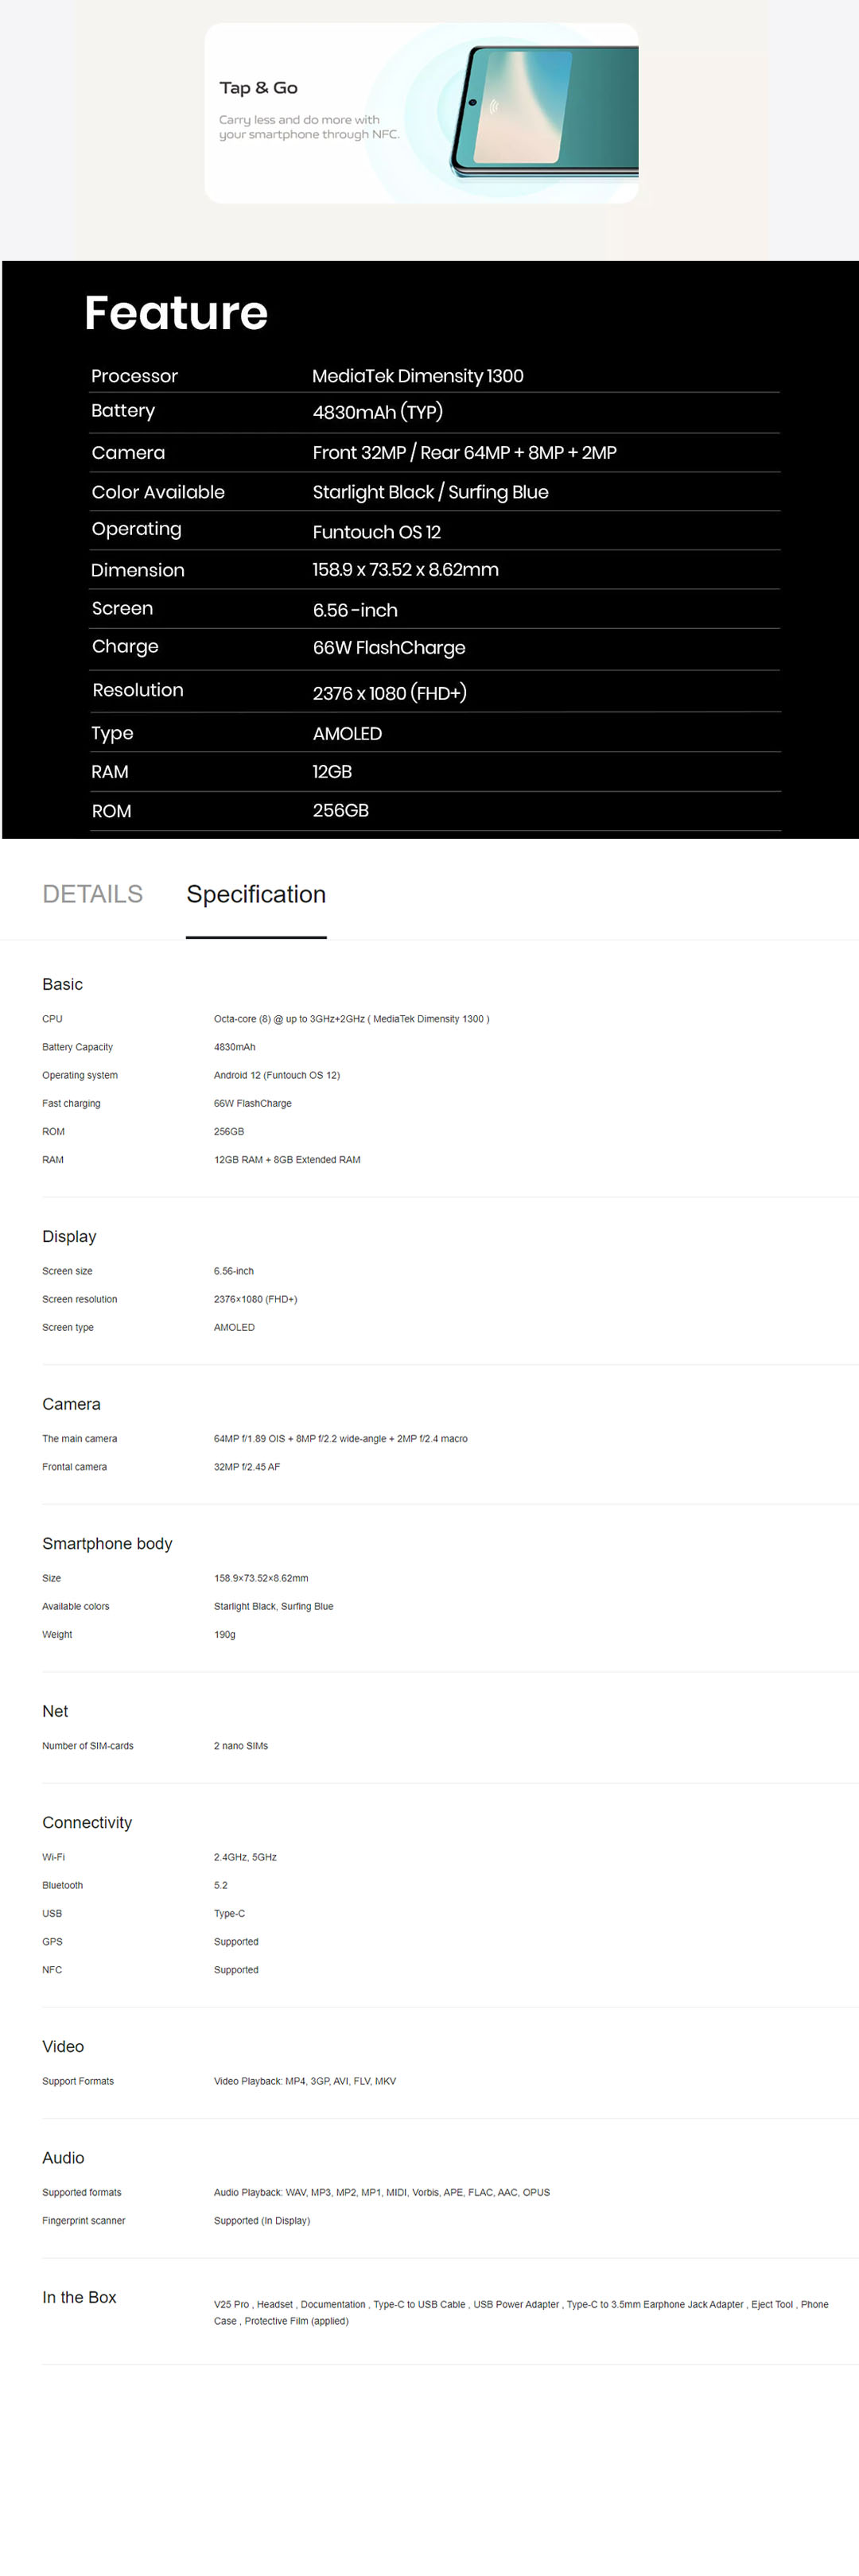
Task: Click the 12GB RAM + 8GB Extended RAM text
Action: click(x=287, y=1160)
